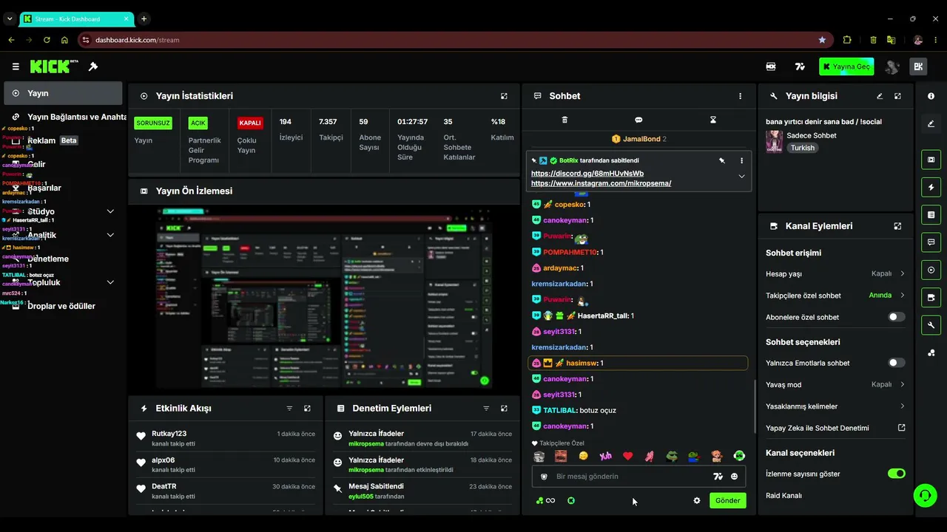The width and height of the screenshot is (947, 532).
Task: Open the emoji picker in message box
Action: [734, 477]
